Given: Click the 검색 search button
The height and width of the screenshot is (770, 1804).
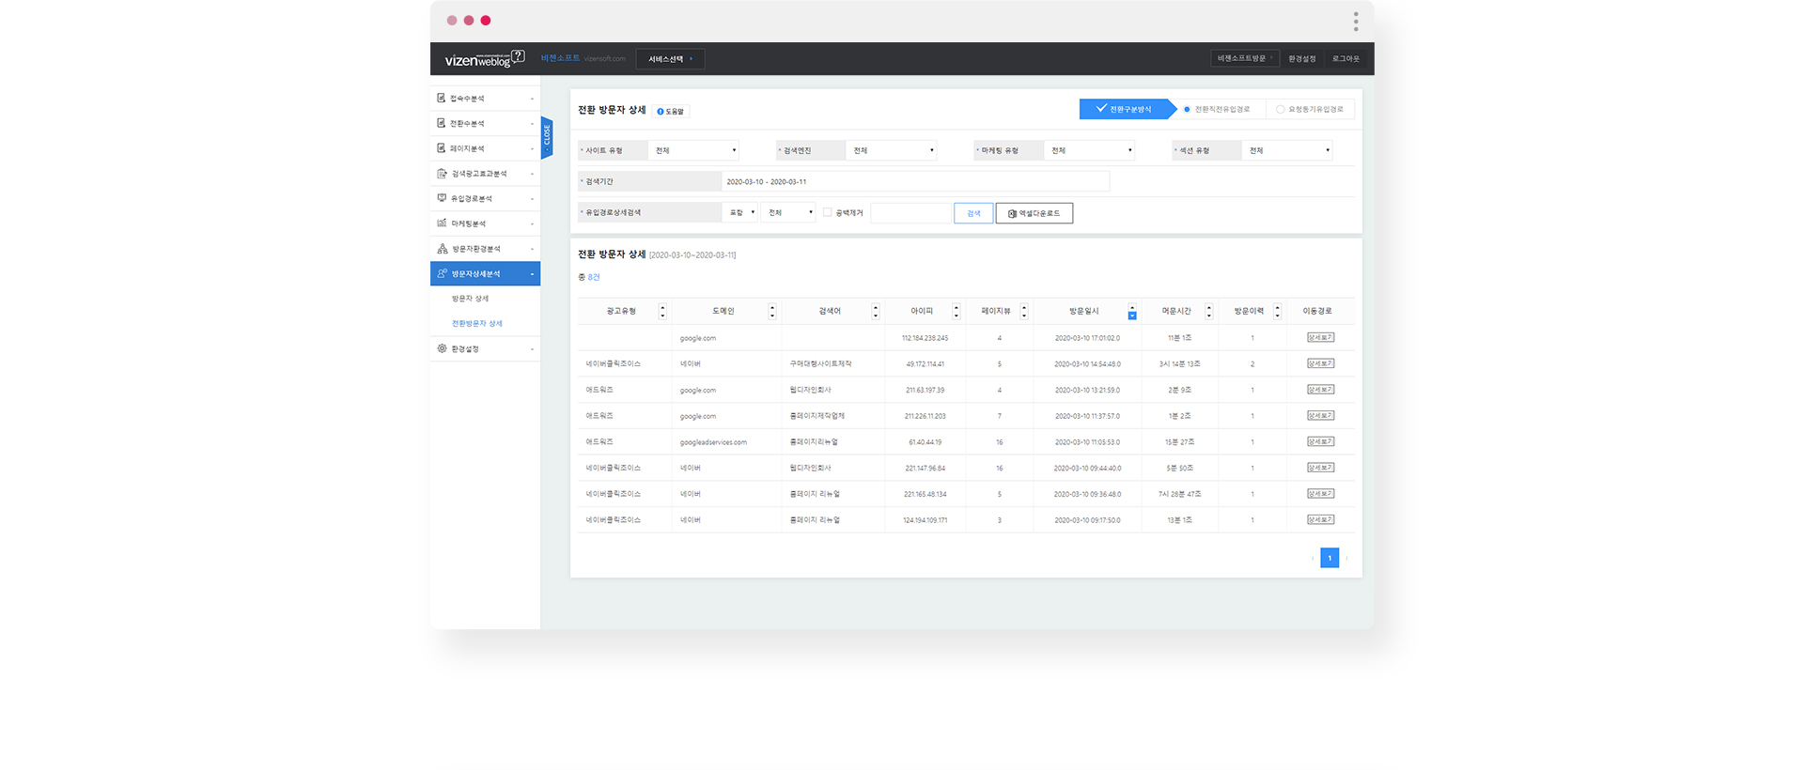Looking at the screenshot, I should point(973,213).
